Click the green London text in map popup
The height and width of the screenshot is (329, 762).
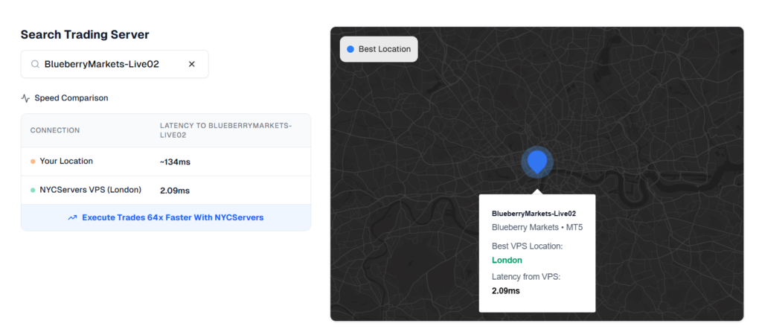(x=507, y=261)
